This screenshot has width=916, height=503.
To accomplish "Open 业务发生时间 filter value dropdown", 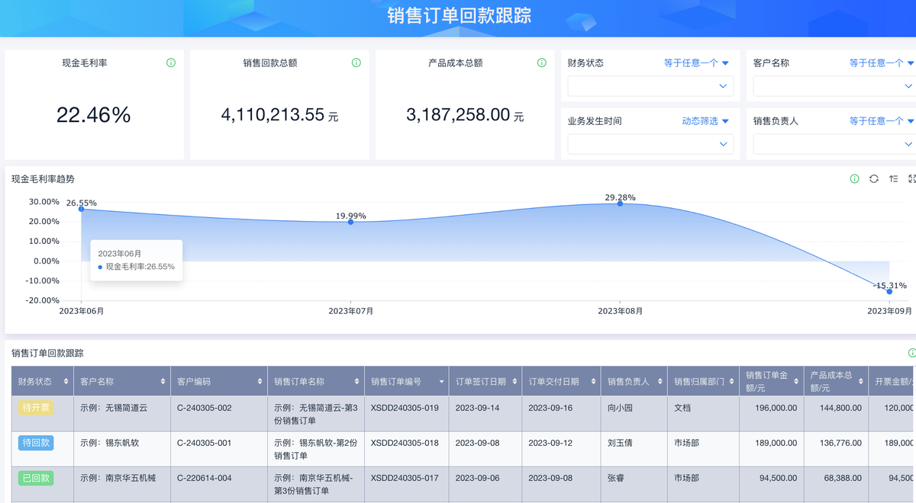I will coord(650,144).
